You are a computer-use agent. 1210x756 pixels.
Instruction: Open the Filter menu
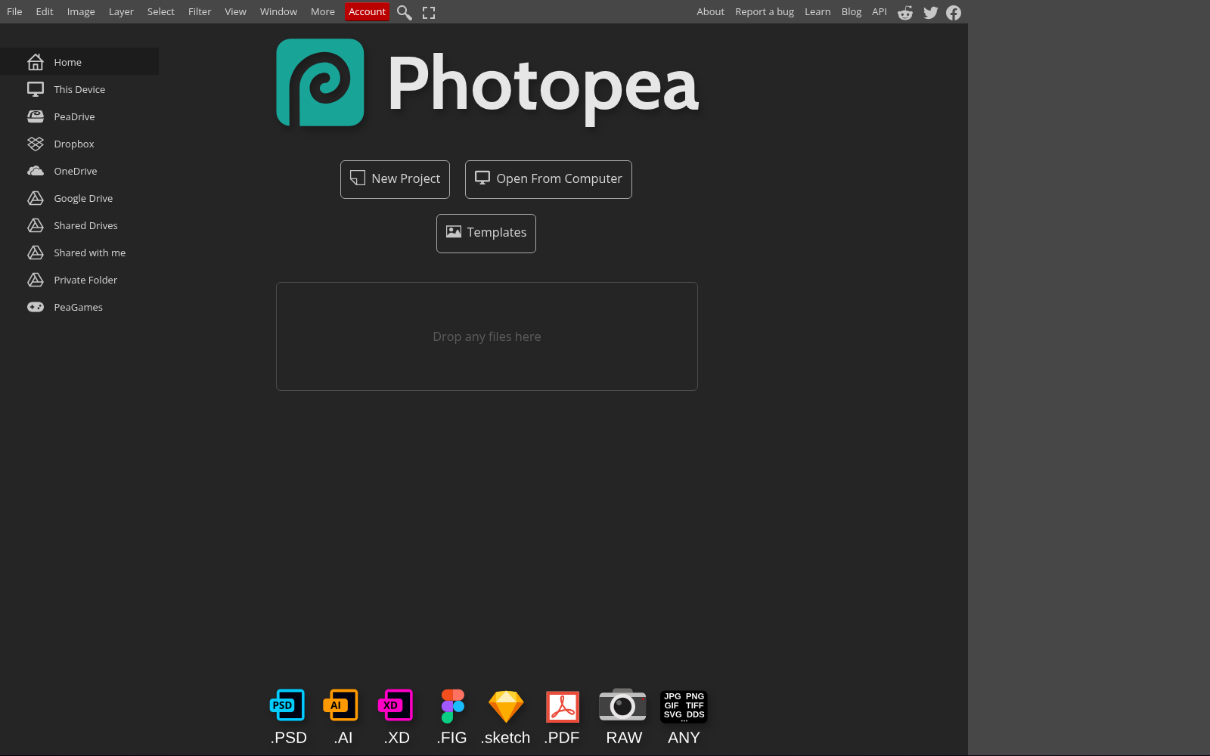(x=200, y=12)
